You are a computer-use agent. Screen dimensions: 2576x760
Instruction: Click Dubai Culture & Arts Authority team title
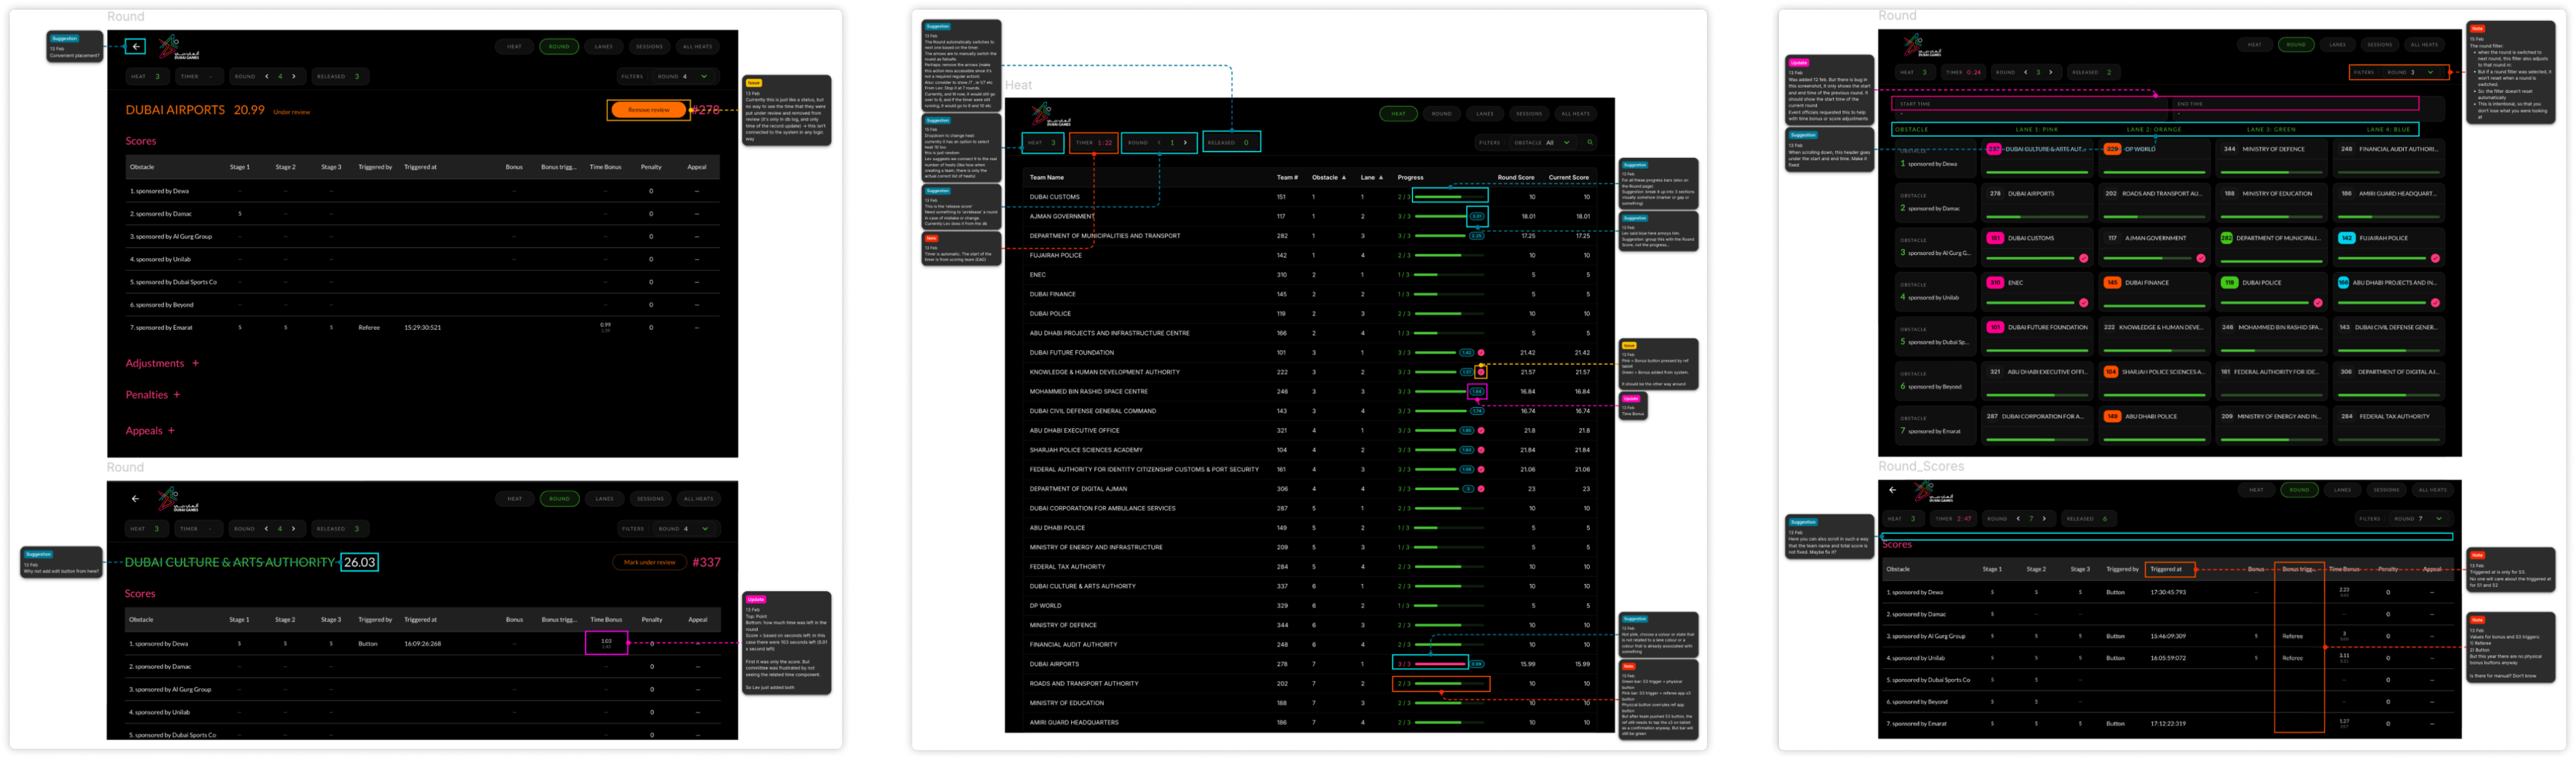(x=229, y=562)
